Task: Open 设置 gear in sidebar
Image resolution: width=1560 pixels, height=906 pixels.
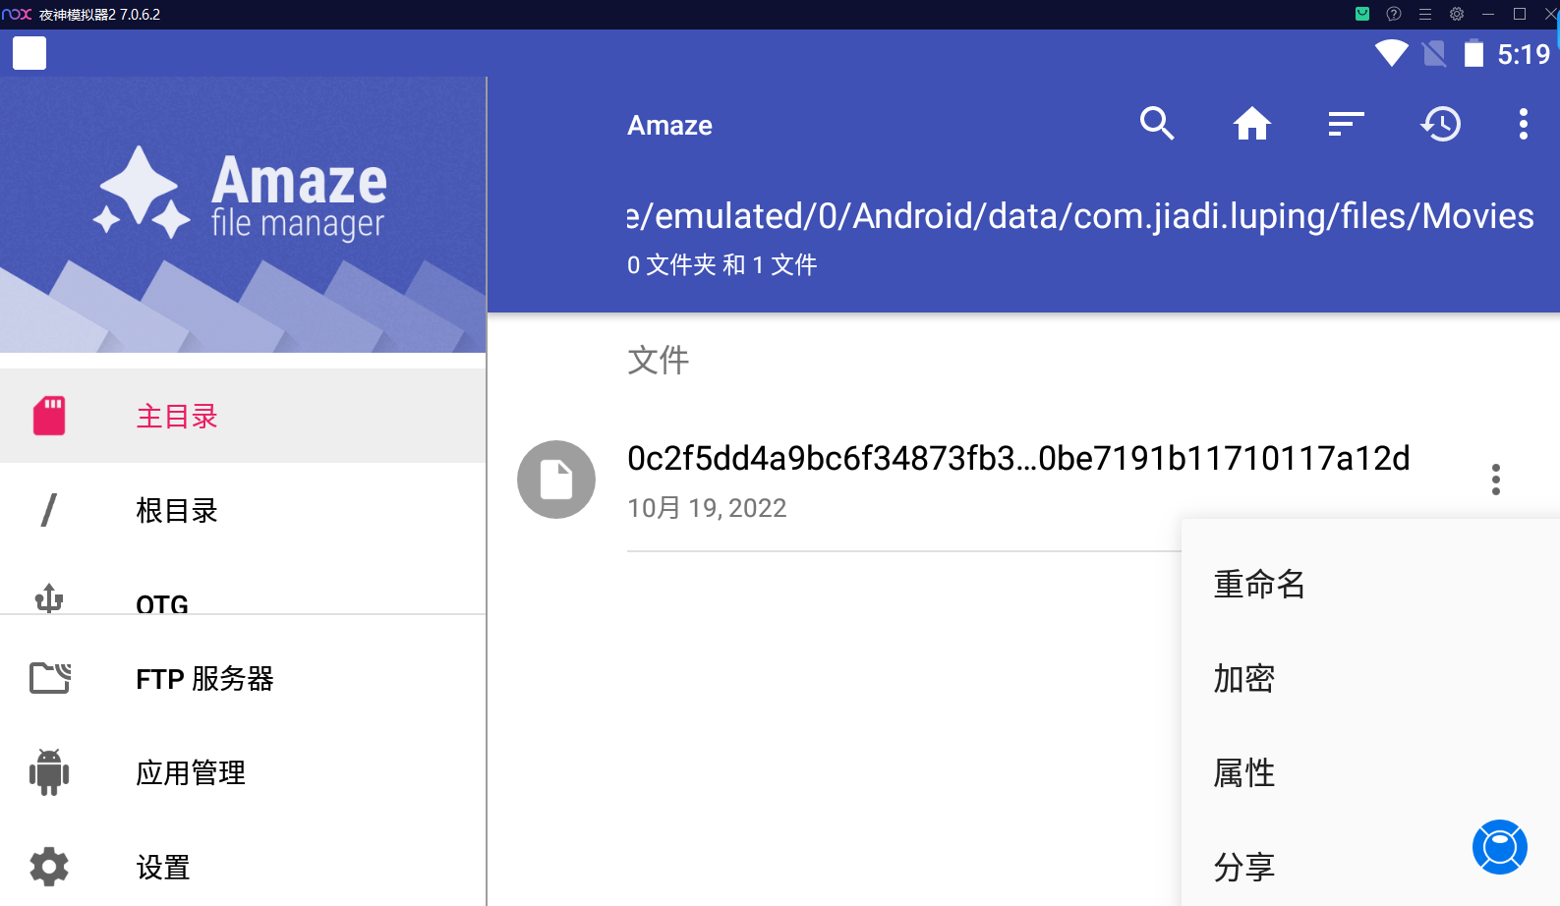Action: point(163,867)
